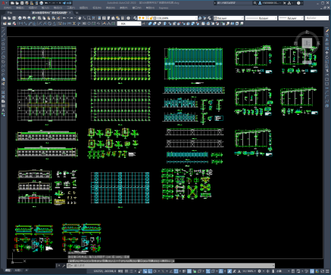Select the Line tool in draw toolbar

coord(3,30)
